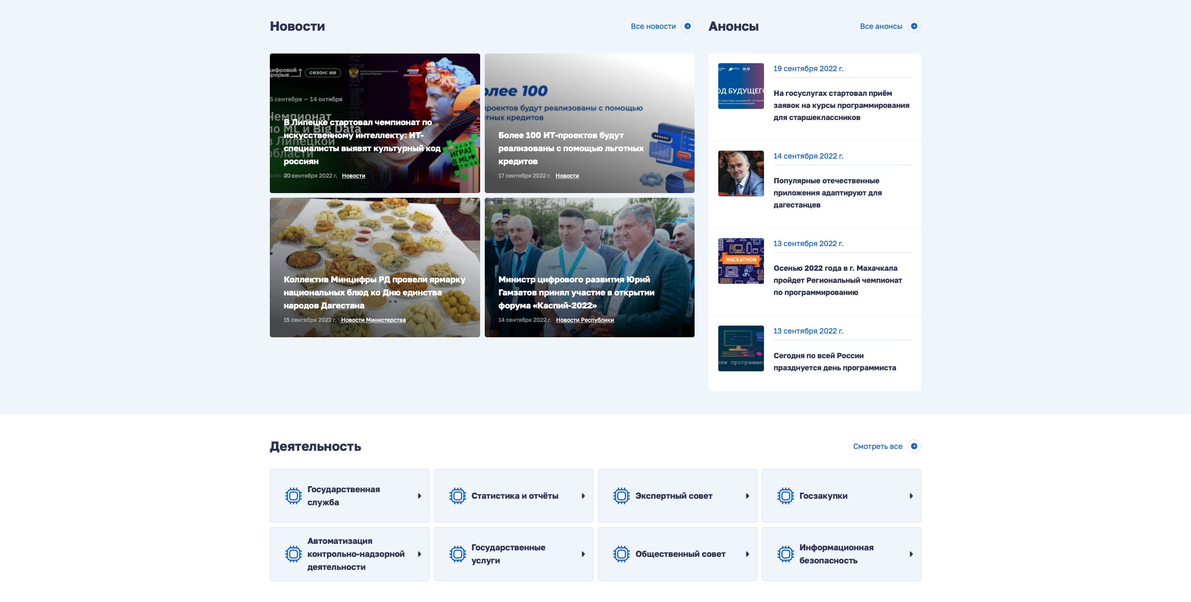Click the arrow icon next to Все анонсы

pyautogui.click(x=914, y=26)
